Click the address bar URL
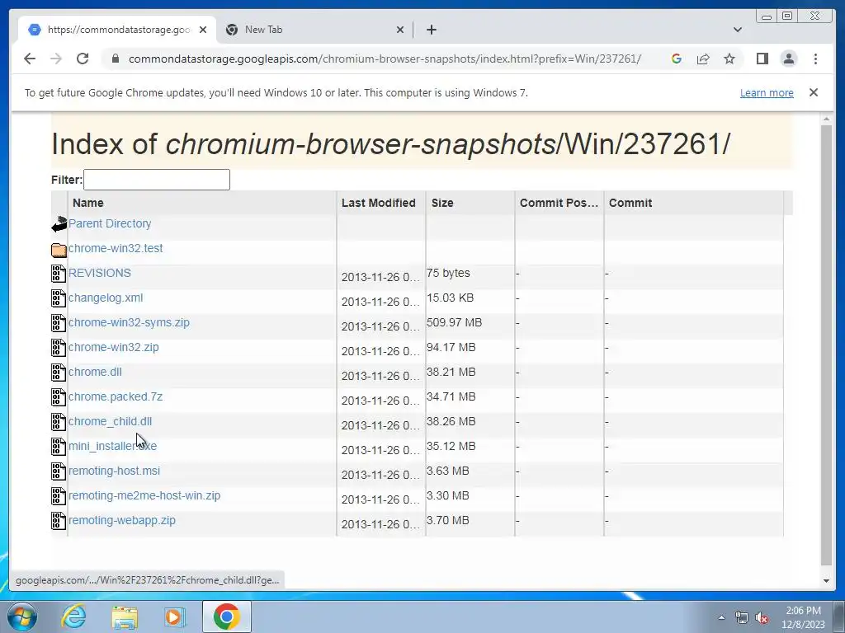This screenshot has width=845, height=633. [385, 59]
